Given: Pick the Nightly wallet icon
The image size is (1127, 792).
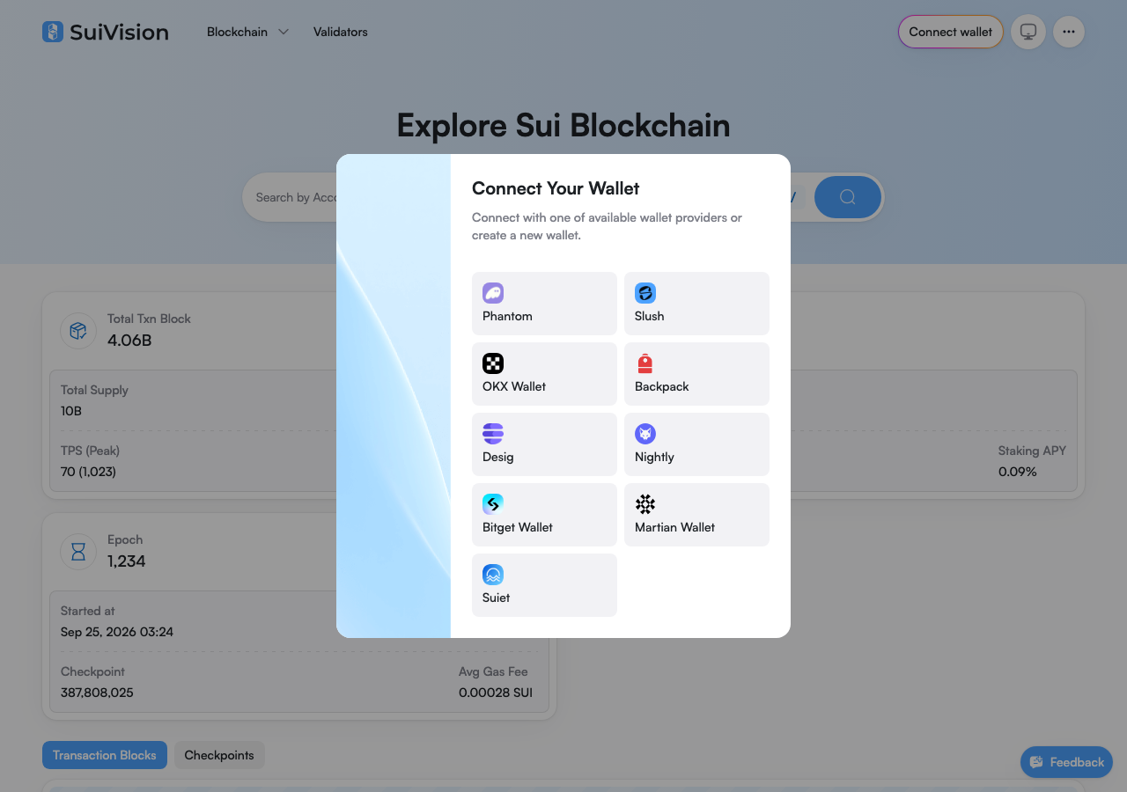Looking at the screenshot, I should pos(645,434).
